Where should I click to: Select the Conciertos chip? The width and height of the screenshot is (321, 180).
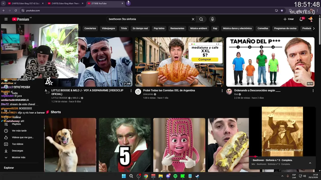click(x=90, y=28)
